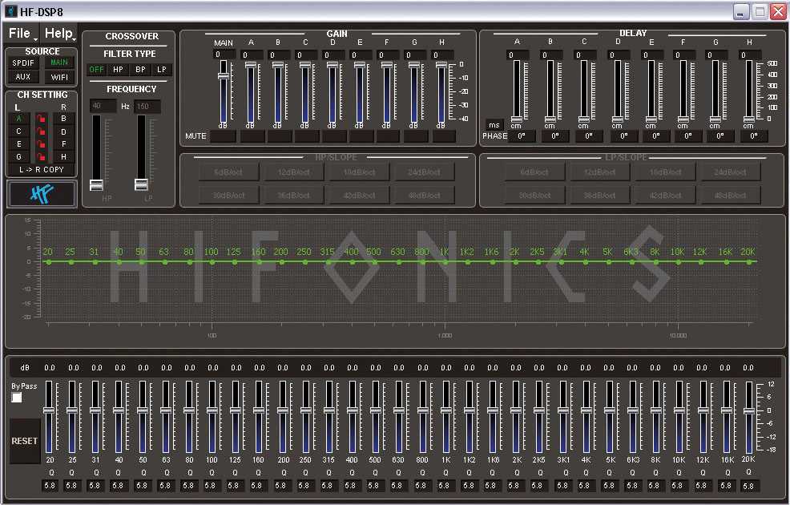Enable the ByPass checkbox
Viewport: 790px width, 505px height.
[17, 398]
